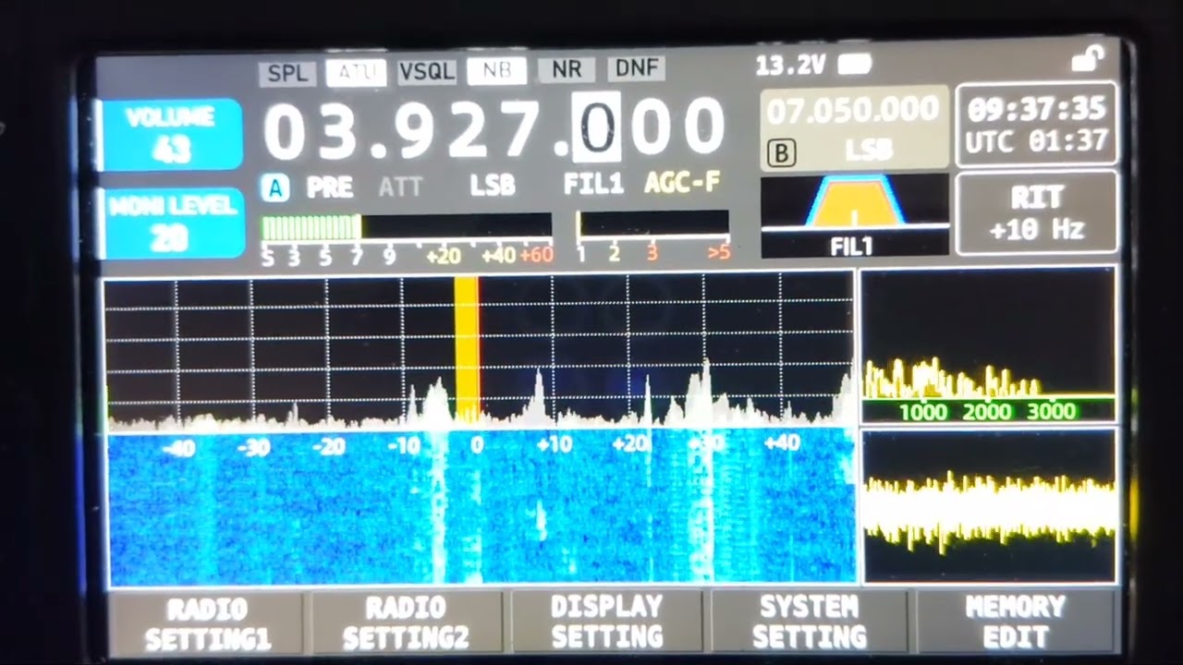Tap the filter passband shape graphic

[854, 201]
